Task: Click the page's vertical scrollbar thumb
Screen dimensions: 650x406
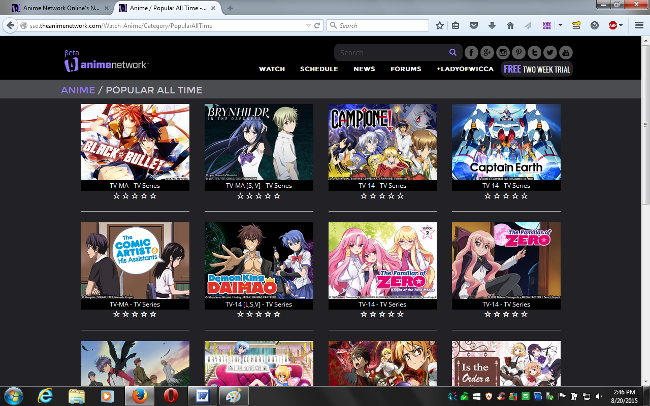Action: [x=645, y=124]
